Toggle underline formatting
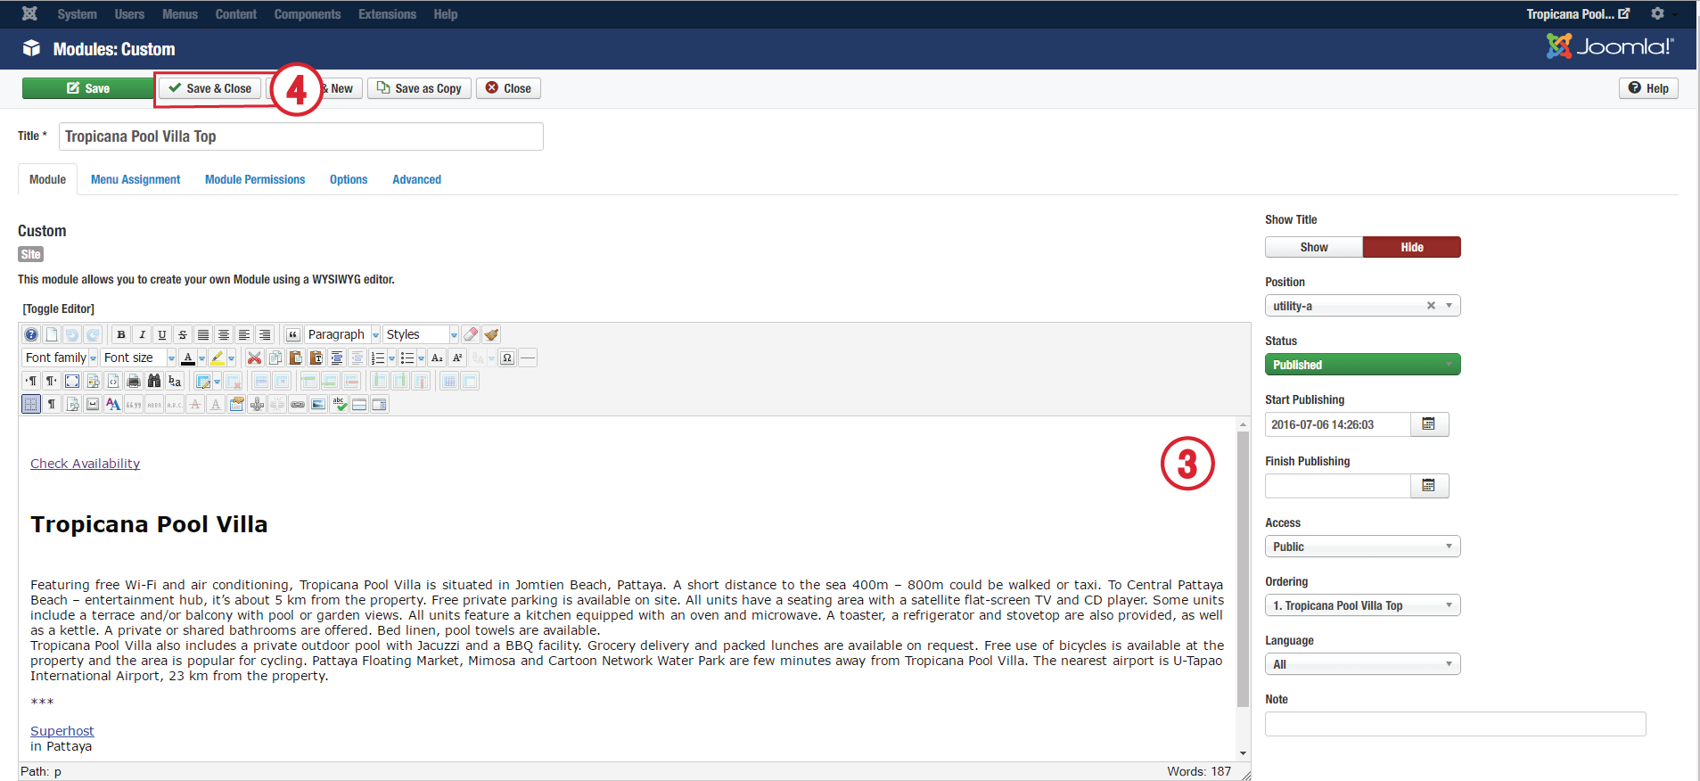This screenshot has height=781, width=1700. [162, 334]
